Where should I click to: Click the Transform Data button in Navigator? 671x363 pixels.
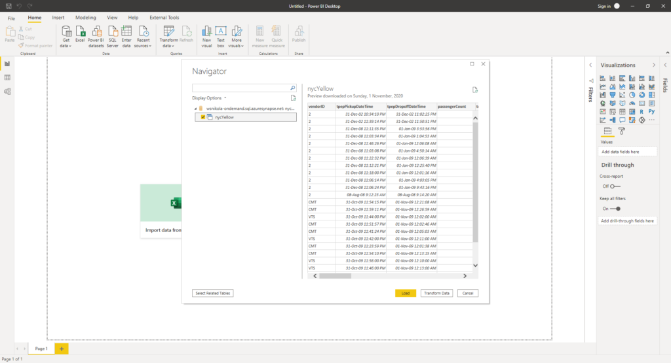436,293
